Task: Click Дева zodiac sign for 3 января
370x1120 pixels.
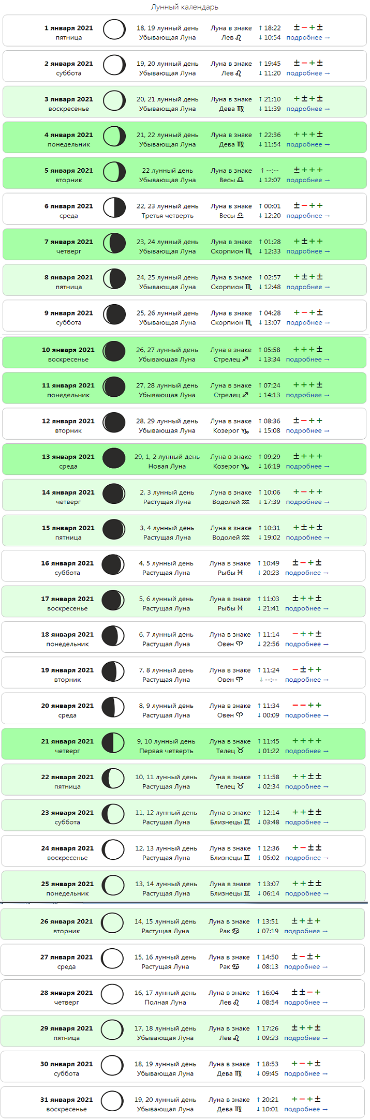Action: [231, 109]
